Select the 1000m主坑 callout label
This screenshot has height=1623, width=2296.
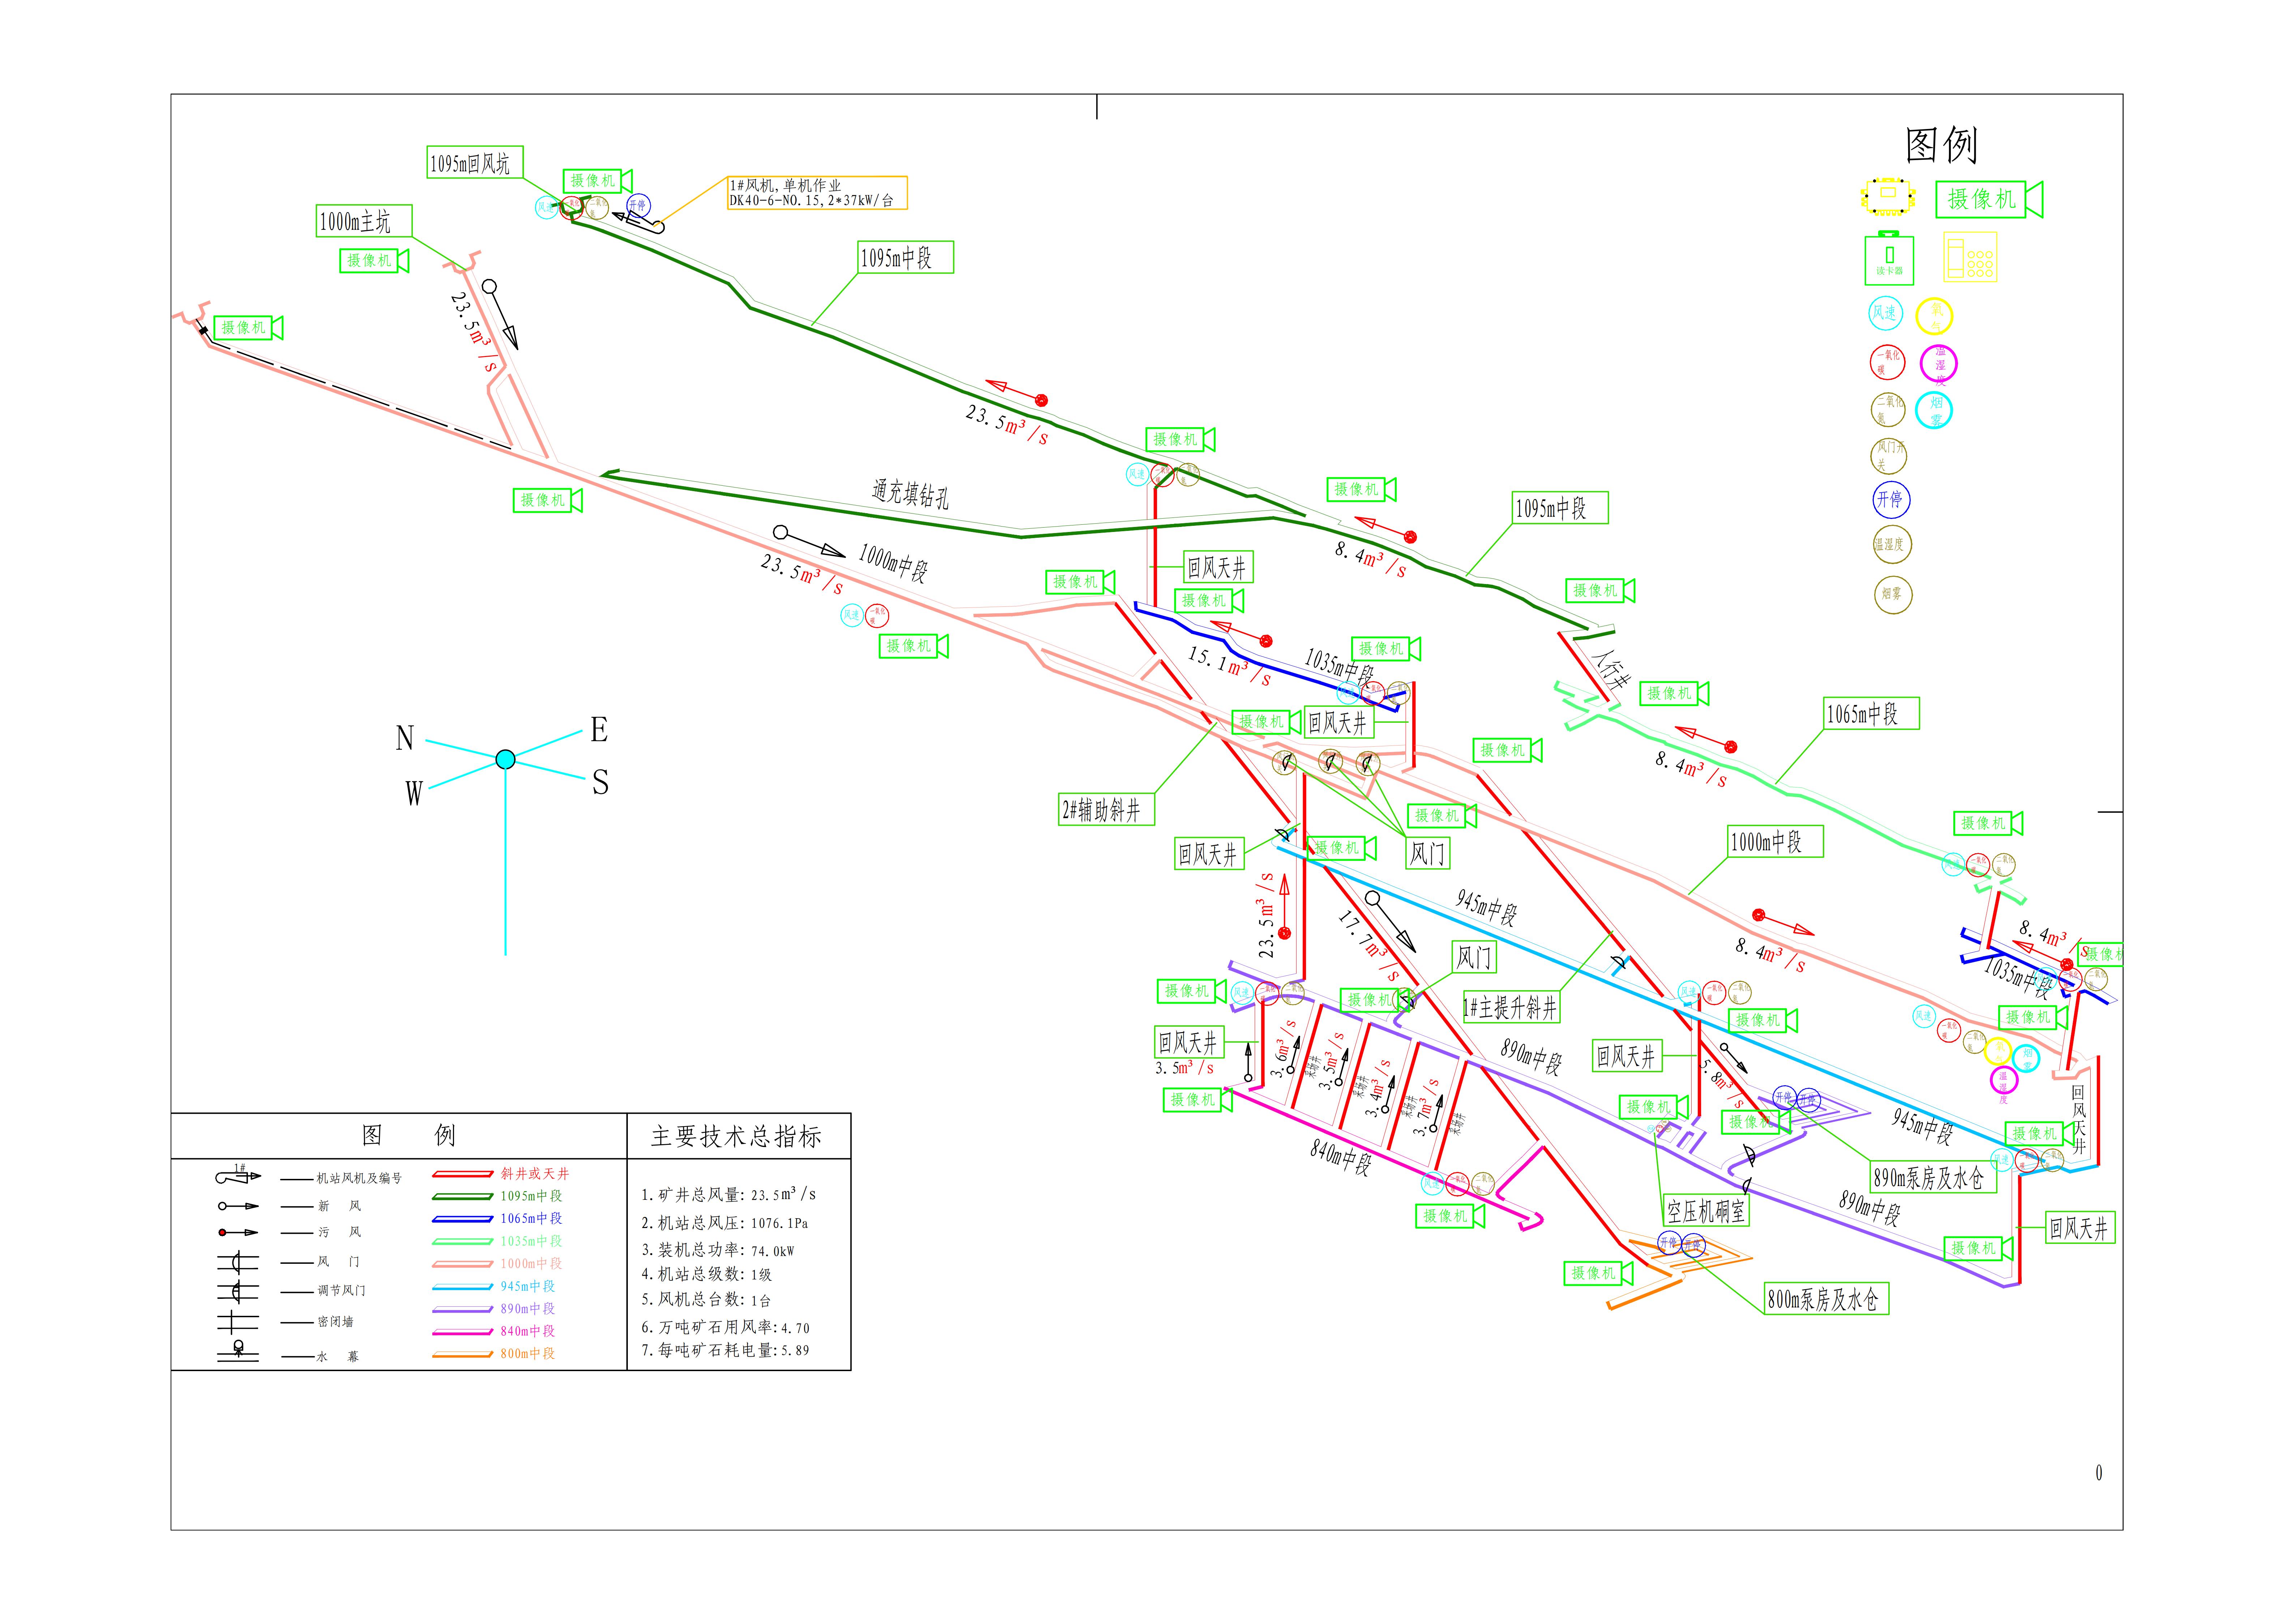pos(364,221)
